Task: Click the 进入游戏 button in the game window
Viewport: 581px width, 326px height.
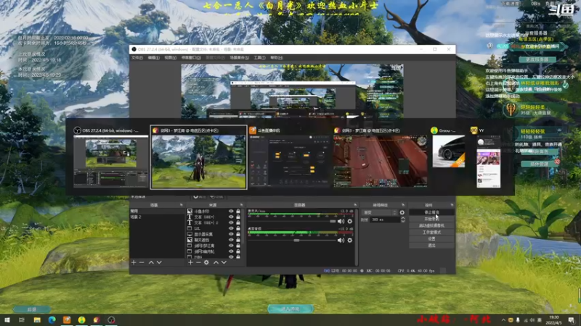Action: pyautogui.click(x=290, y=309)
